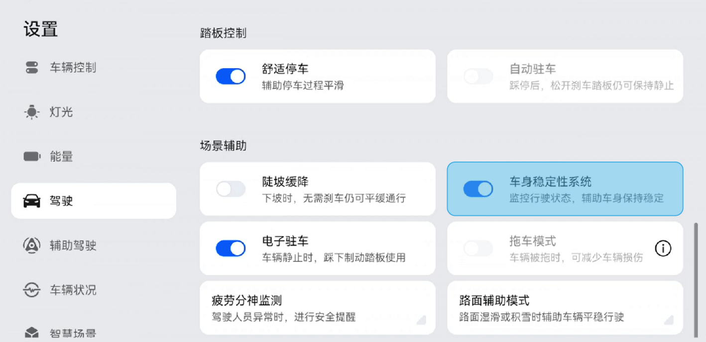Click the driving car icon

coord(32,201)
